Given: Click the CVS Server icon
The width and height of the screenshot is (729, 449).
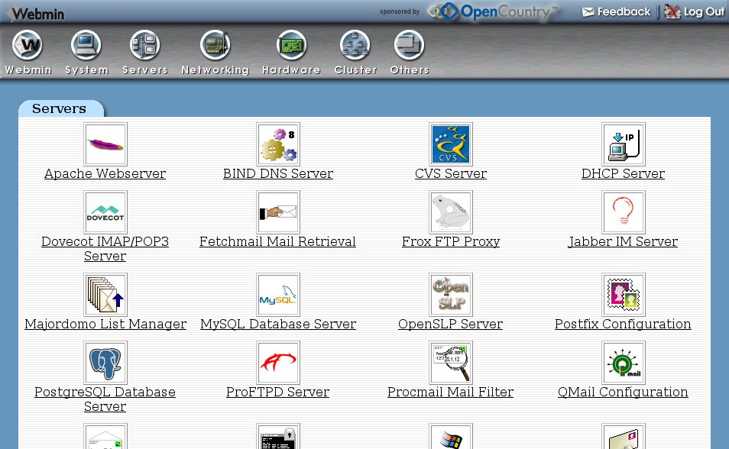Looking at the screenshot, I should (x=451, y=144).
